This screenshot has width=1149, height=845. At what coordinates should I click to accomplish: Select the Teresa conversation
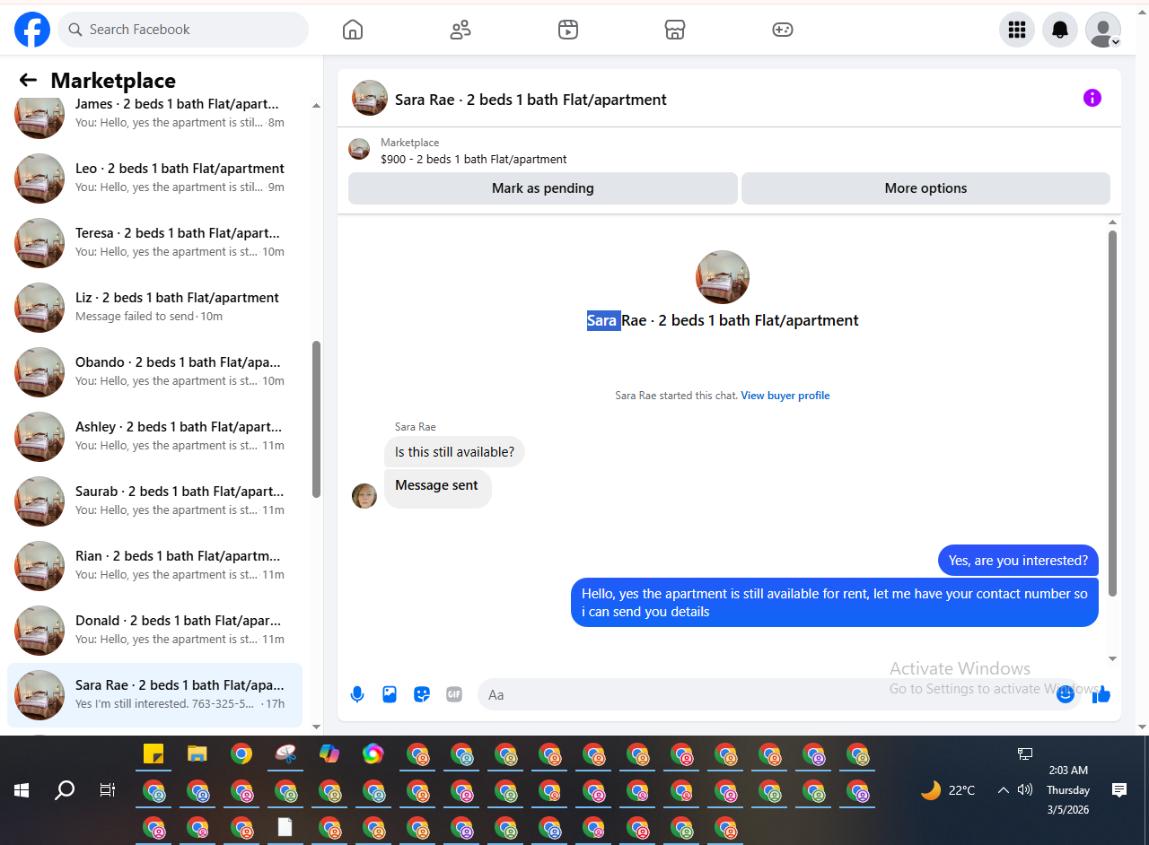pos(154,243)
